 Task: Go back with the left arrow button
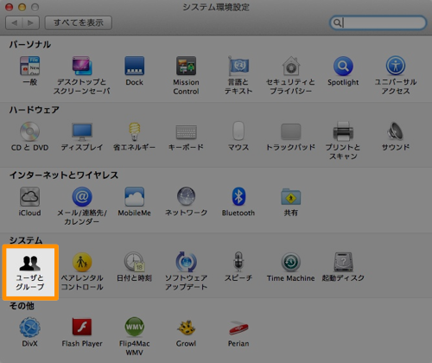pos(14,22)
